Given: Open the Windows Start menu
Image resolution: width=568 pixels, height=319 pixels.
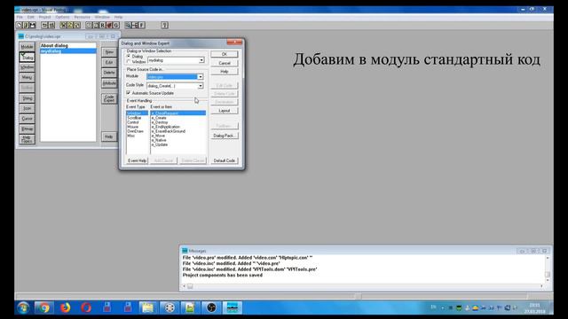Looking at the screenshot, I should pyautogui.click(x=24, y=307).
